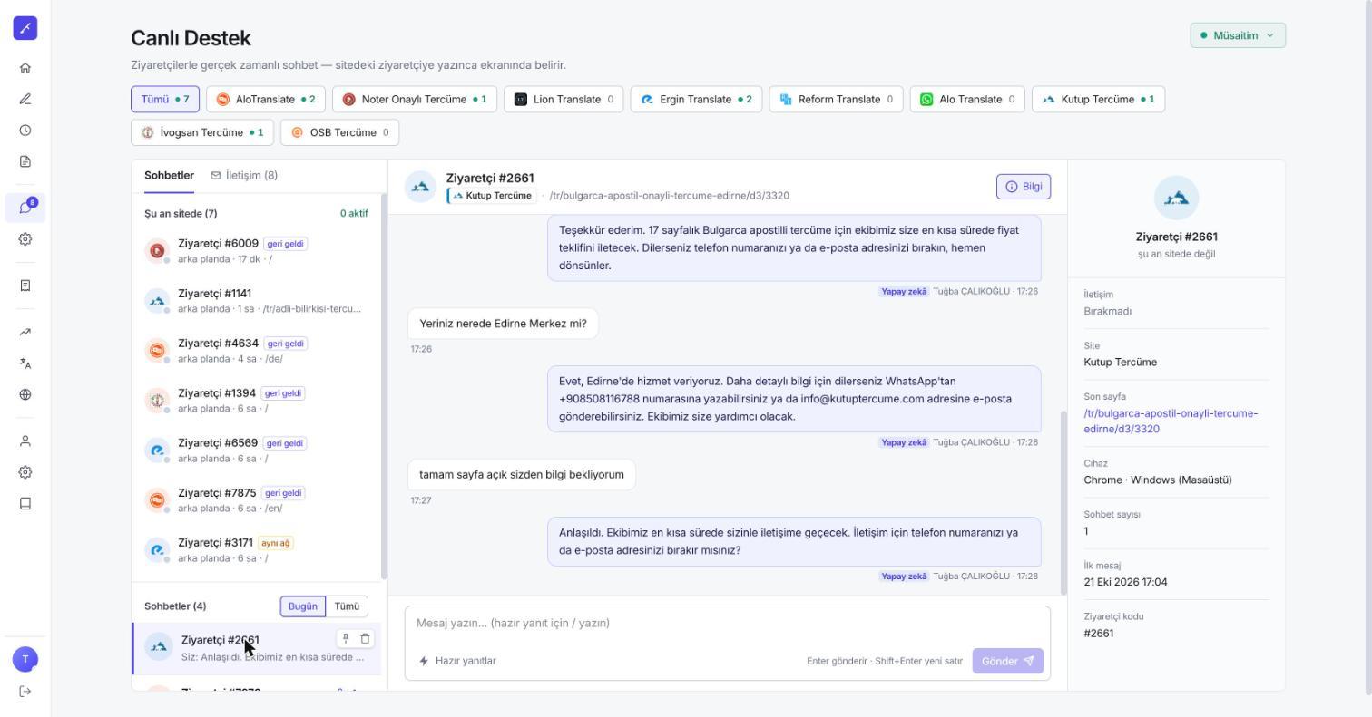Open the Hazır yanıtlar quick replies
The image size is (1372, 717).
pos(457,661)
